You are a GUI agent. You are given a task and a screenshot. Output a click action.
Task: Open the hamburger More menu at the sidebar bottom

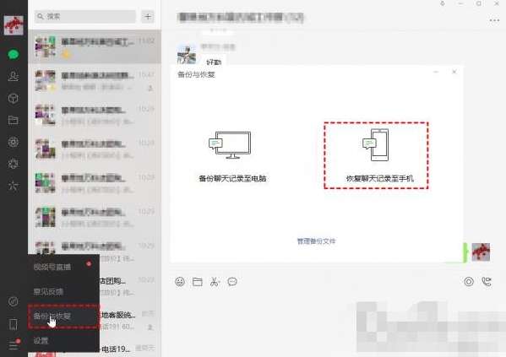coord(14,344)
